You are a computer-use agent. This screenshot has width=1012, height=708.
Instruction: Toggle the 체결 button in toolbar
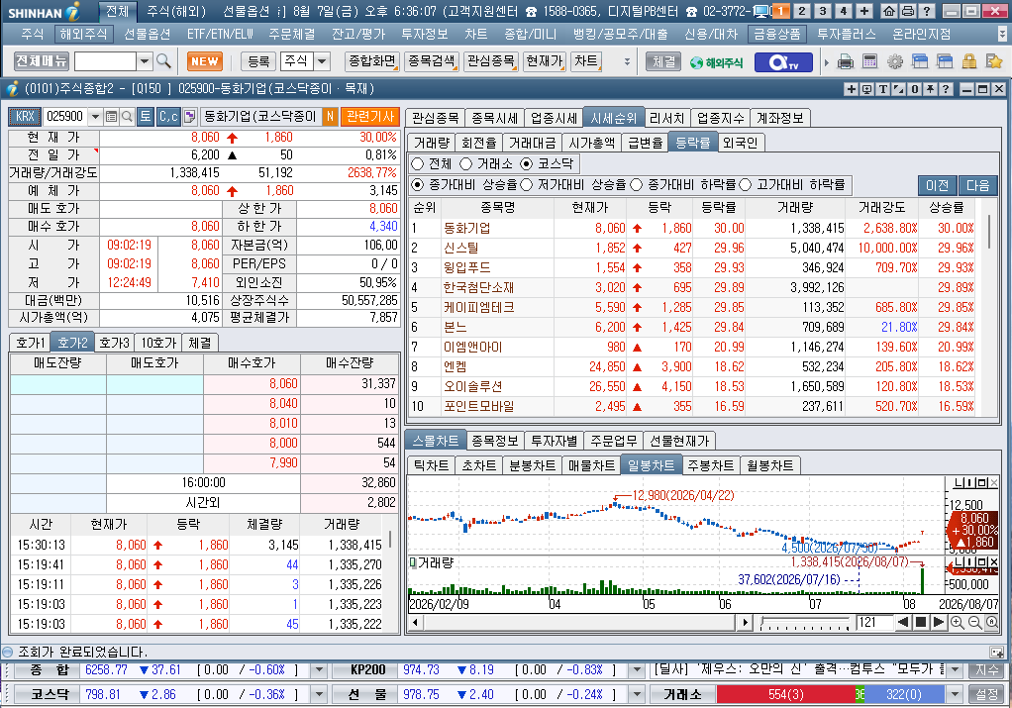pyautogui.click(x=663, y=62)
